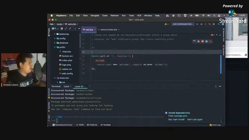Image resolution: width=249 pixels, height=140 pixels.
Task: Toggle the Project tool window stripe button
Action: [49, 32]
